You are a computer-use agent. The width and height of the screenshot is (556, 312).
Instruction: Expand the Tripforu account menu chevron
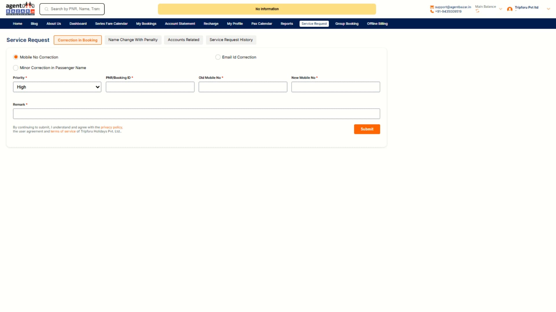[548, 9]
